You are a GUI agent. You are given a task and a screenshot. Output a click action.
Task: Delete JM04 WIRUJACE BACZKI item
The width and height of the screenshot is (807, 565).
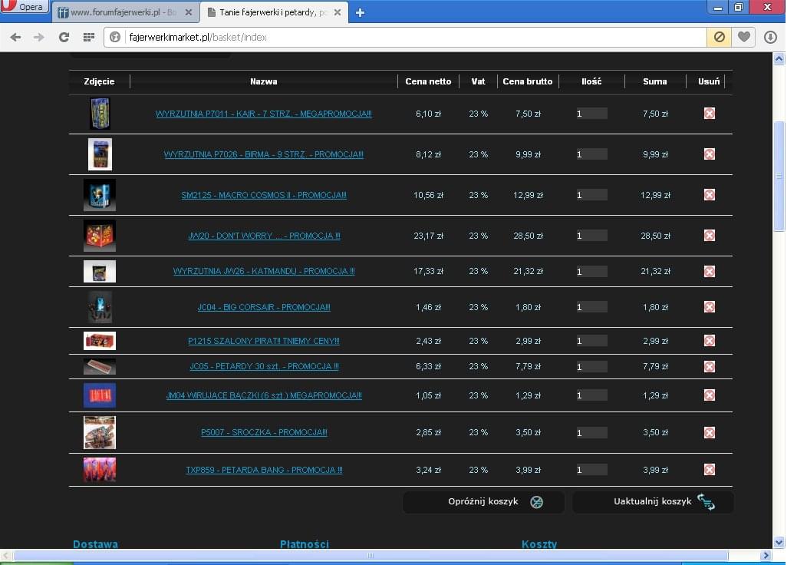pos(710,395)
